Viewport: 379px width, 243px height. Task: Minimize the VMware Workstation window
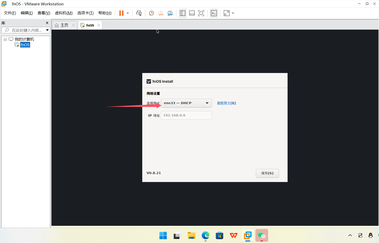[x=360, y=4]
